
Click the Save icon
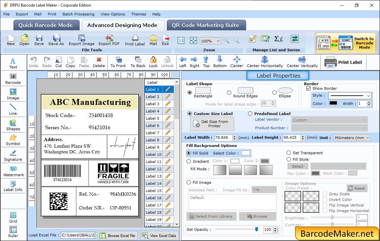(39, 40)
